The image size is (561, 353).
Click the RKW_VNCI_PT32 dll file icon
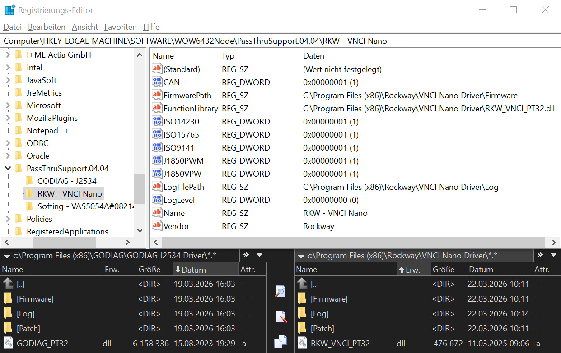click(303, 343)
